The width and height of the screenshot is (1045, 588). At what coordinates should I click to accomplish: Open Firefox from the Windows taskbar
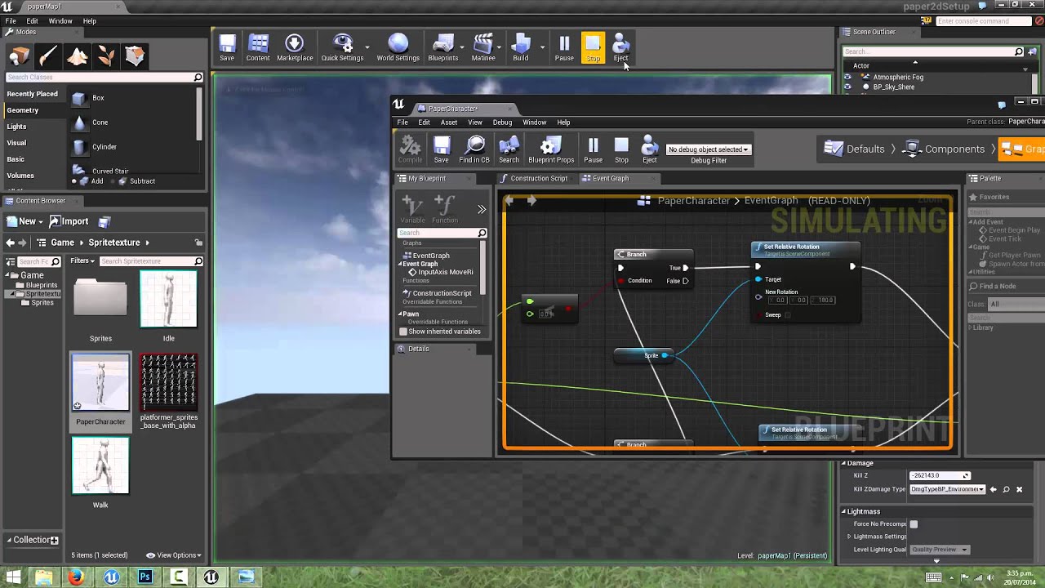[76, 577]
